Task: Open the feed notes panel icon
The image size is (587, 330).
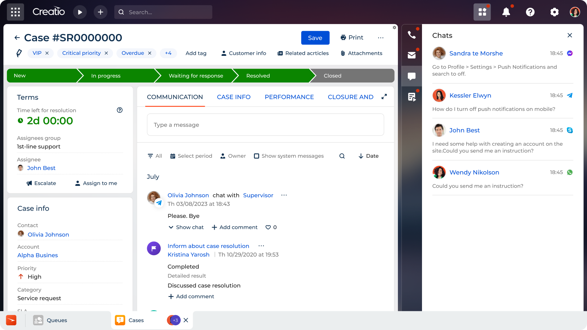Action: [x=412, y=97]
